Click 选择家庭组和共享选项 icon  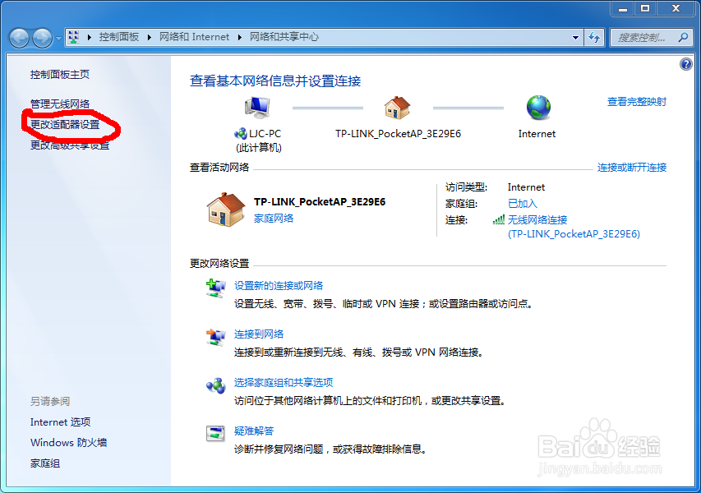coord(216,385)
